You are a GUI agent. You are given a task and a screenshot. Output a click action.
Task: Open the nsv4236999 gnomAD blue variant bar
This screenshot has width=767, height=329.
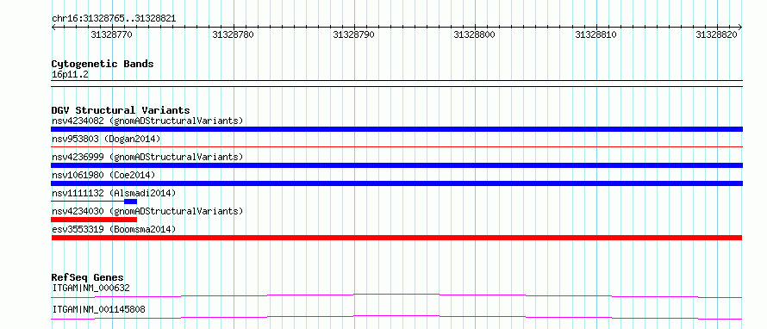pyautogui.click(x=396, y=165)
